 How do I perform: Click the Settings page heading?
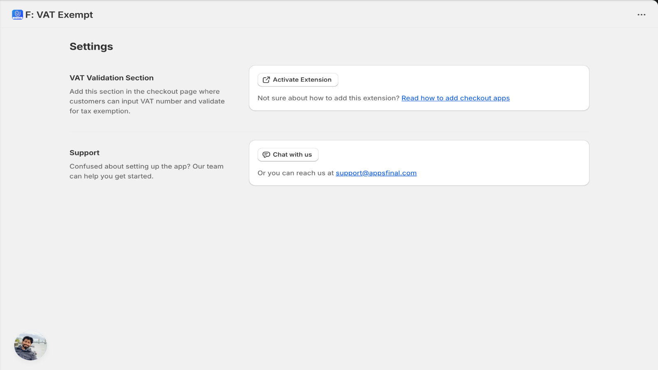pos(91,46)
